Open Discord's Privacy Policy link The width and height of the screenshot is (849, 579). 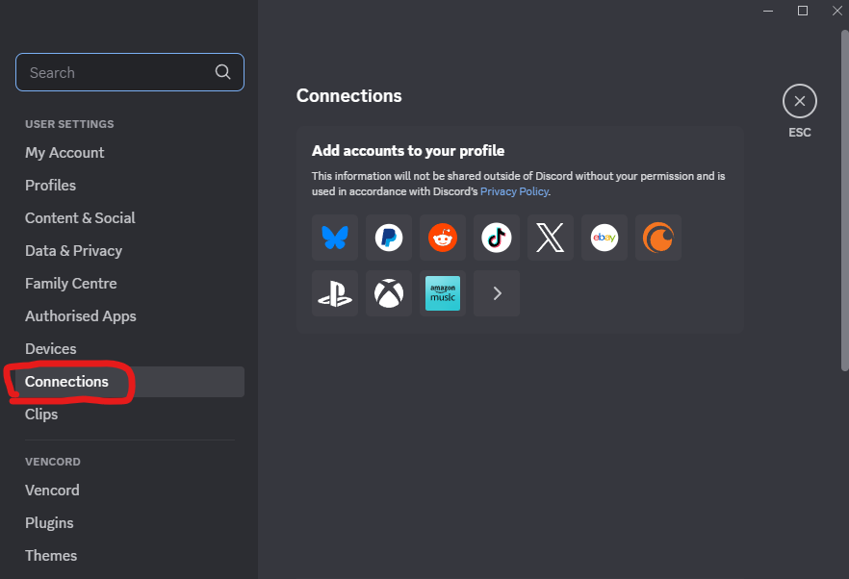514,191
